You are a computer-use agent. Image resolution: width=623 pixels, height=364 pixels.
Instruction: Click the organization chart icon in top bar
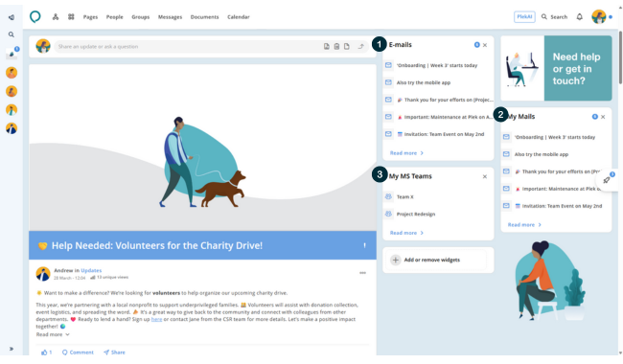56,16
